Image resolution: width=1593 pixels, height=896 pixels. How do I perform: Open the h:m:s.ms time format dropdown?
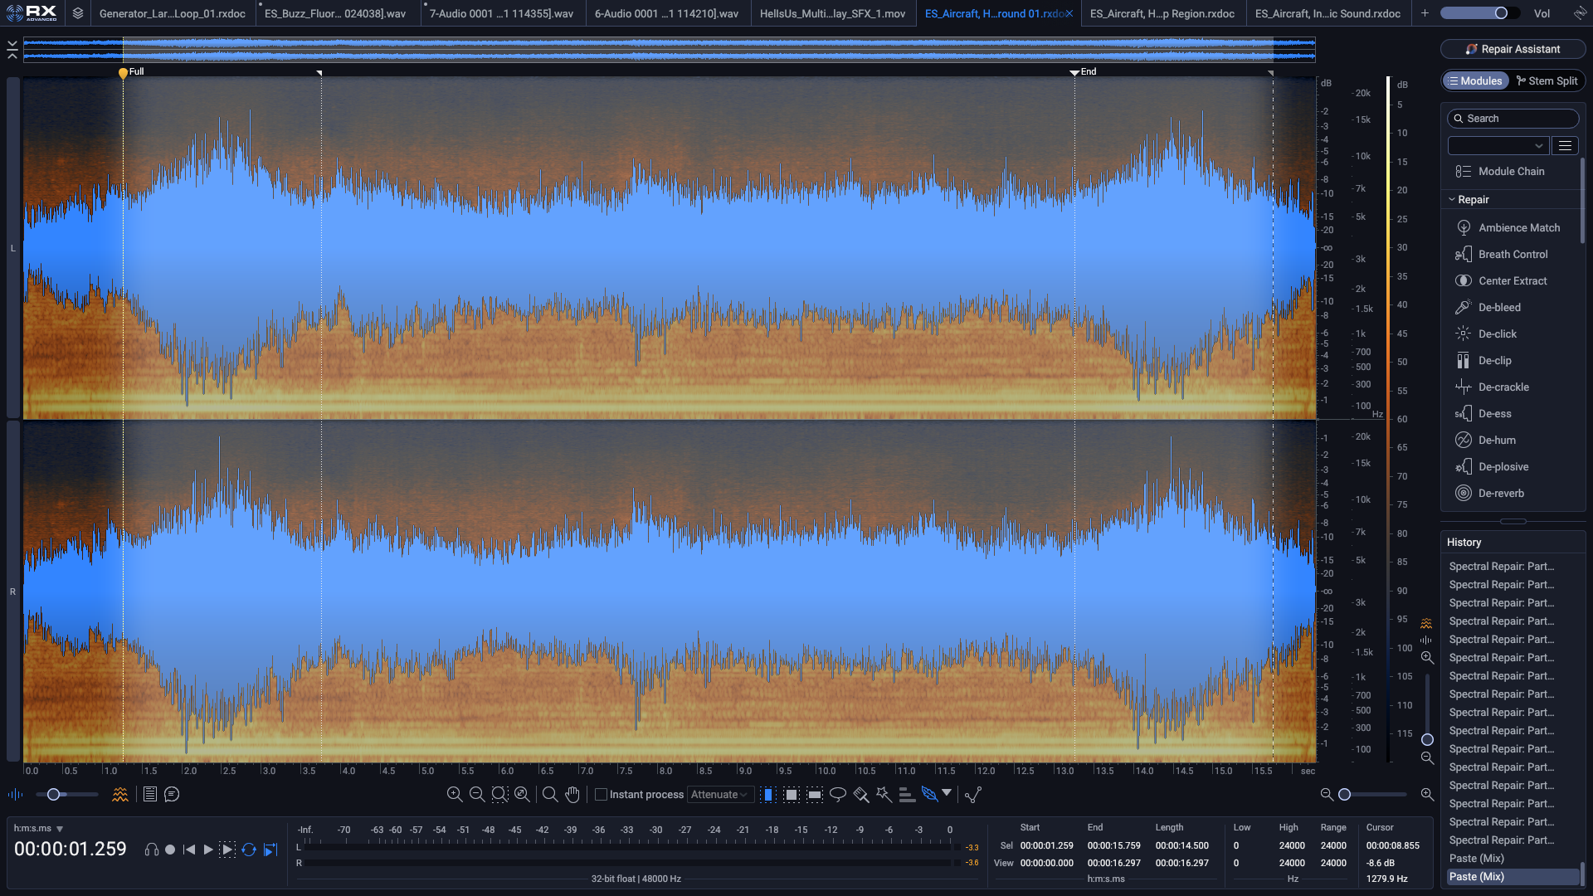point(38,828)
